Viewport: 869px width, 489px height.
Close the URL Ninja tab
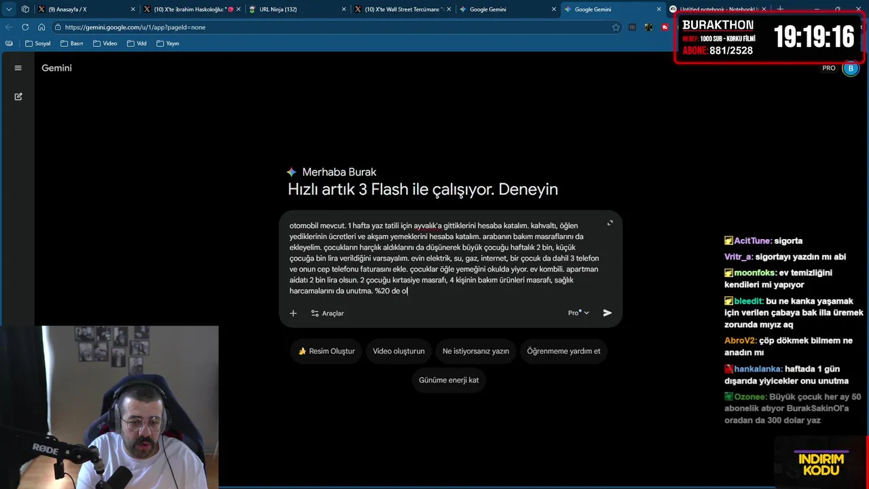tap(344, 10)
